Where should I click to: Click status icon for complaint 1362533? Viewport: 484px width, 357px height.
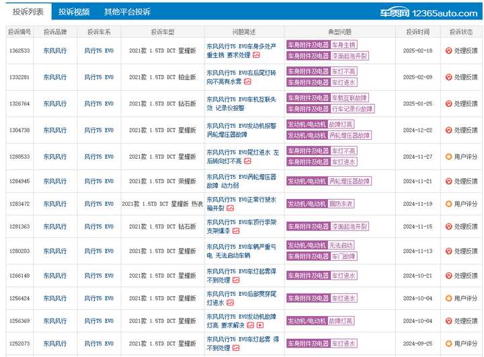point(449,50)
